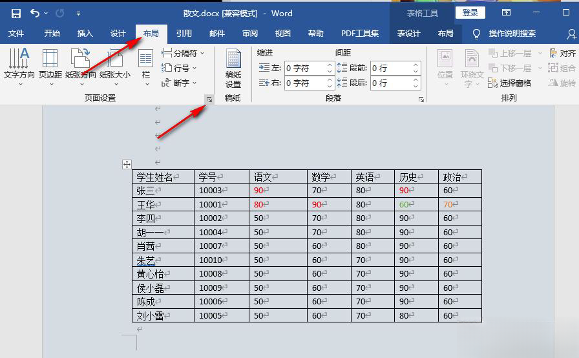Click the cell containing 10003
Viewport: 579px width, 358px height.
(x=222, y=191)
